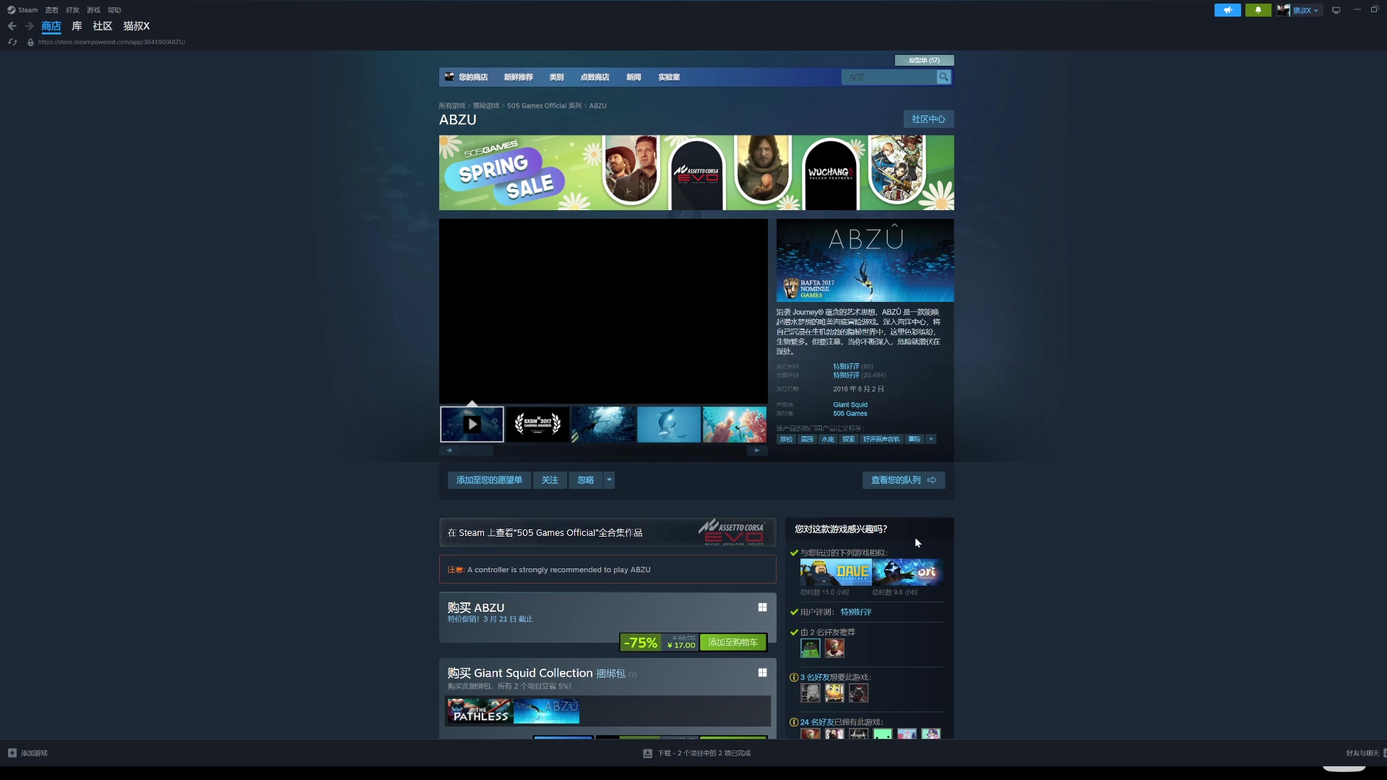
Task: Click the store search input field
Action: 889,77
